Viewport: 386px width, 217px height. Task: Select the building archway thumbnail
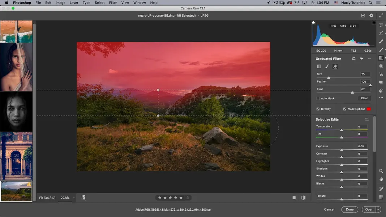click(x=16, y=156)
